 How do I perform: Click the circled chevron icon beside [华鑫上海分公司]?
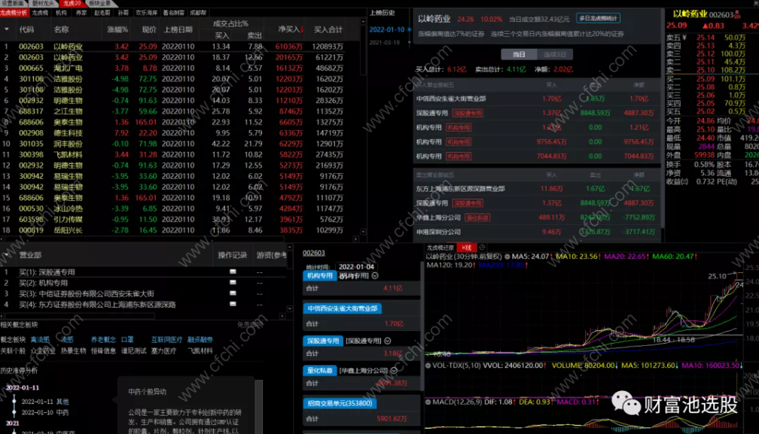pos(394,371)
